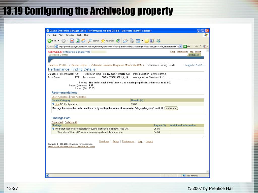The image size is (258, 193).
Task: Open the View menu
Action: [61, 35]
